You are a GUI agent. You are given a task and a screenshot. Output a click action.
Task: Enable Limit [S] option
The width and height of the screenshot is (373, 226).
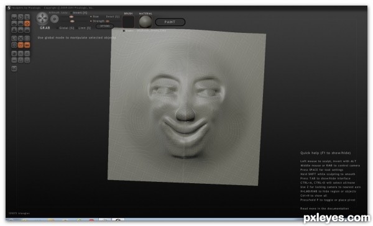(83, 28)
